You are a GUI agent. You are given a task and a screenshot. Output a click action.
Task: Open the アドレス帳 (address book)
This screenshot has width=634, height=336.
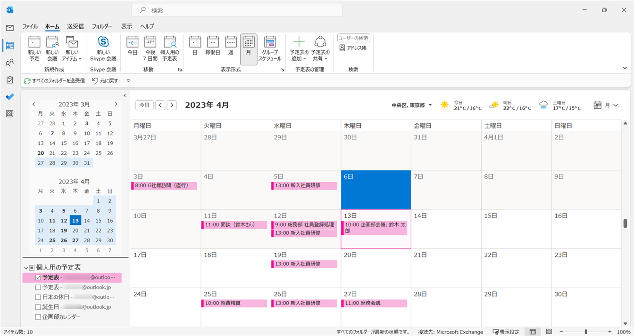coord(353,48)
